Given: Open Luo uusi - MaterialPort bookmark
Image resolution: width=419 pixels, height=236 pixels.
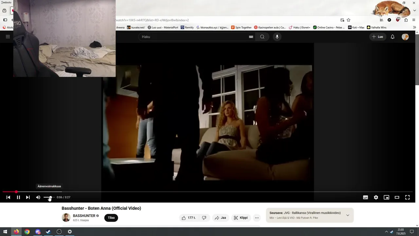Looking at the screenshot, I should point(163,28).
